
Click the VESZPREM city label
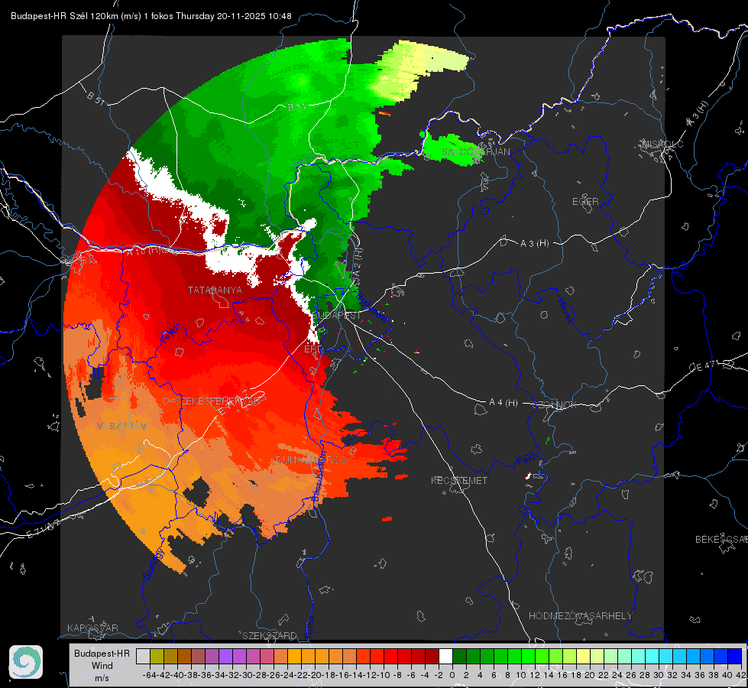(x=122, y=426)
